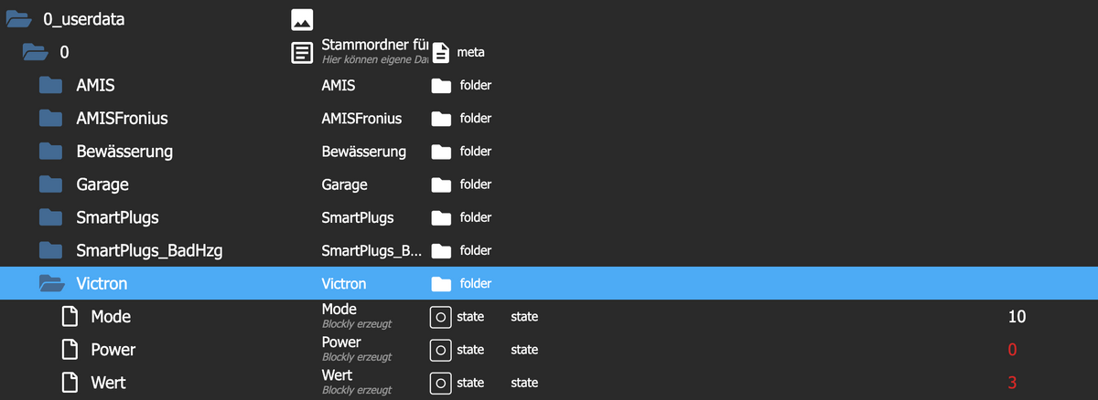Select the Power state entry
This screenshot has width=1098, height=400.
pos(113,350)
